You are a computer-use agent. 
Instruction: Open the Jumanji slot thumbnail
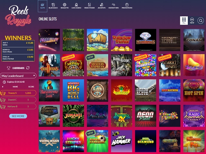[73, 116]
